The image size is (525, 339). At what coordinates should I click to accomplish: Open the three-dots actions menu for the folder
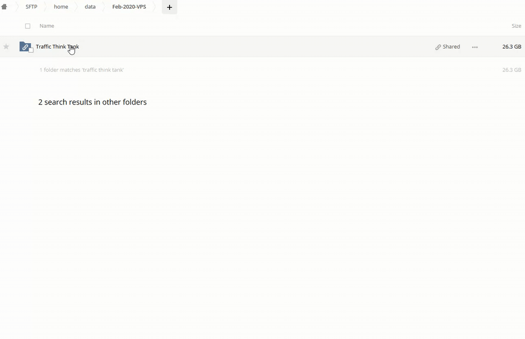pos(475,47)
